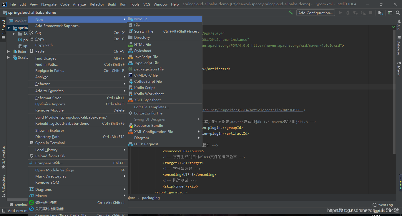402x216 pixels.
Task: Click the Debug bug icon in toolbar
Action: point(348,13)
